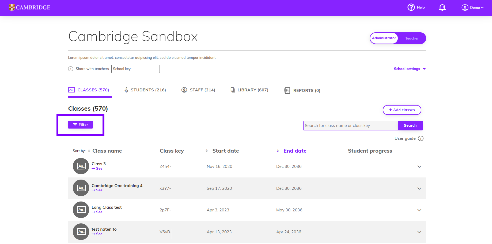Click info icon beside Share with teachers
This screenshot has height=244, width=492.
pyautogui.click(x=71, y=69)
